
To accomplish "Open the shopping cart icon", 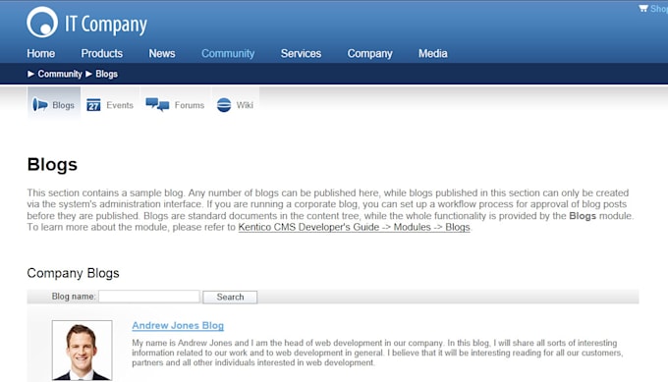I will (642, 8).
